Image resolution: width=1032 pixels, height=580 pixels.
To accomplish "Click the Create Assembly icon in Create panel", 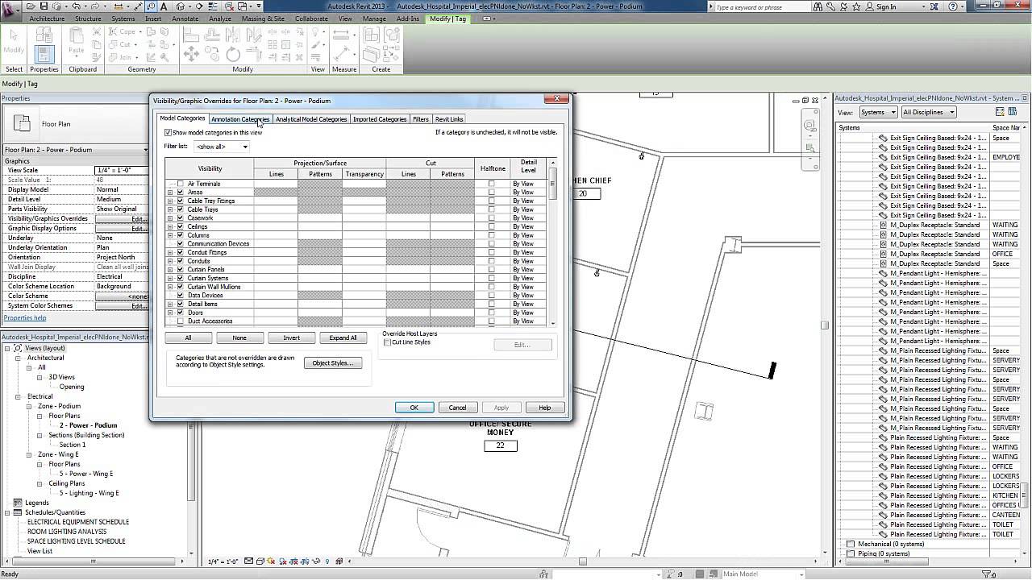I will (x=372, y=35).
